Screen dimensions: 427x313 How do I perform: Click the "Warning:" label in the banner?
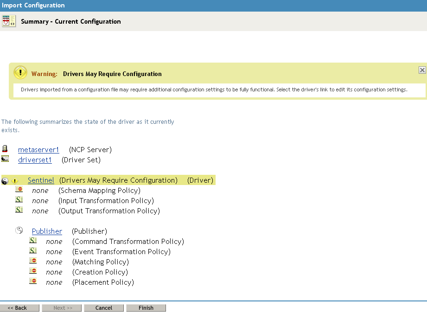(45, 74)
